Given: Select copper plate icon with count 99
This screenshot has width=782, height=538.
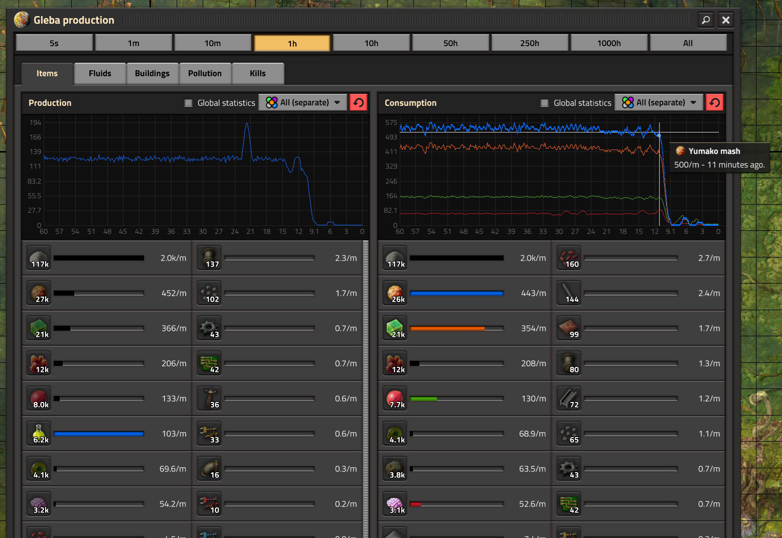Looking at the screenshot, I should 569,328.
